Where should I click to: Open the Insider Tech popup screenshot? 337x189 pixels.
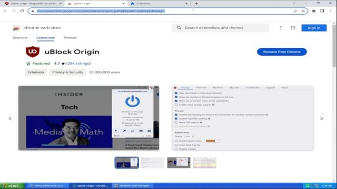point(89,118)
